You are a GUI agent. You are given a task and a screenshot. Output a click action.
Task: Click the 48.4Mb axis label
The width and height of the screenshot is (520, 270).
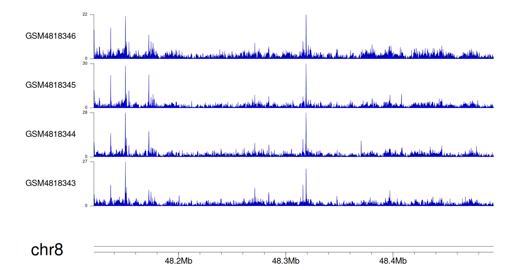click(x=393, y=261)
